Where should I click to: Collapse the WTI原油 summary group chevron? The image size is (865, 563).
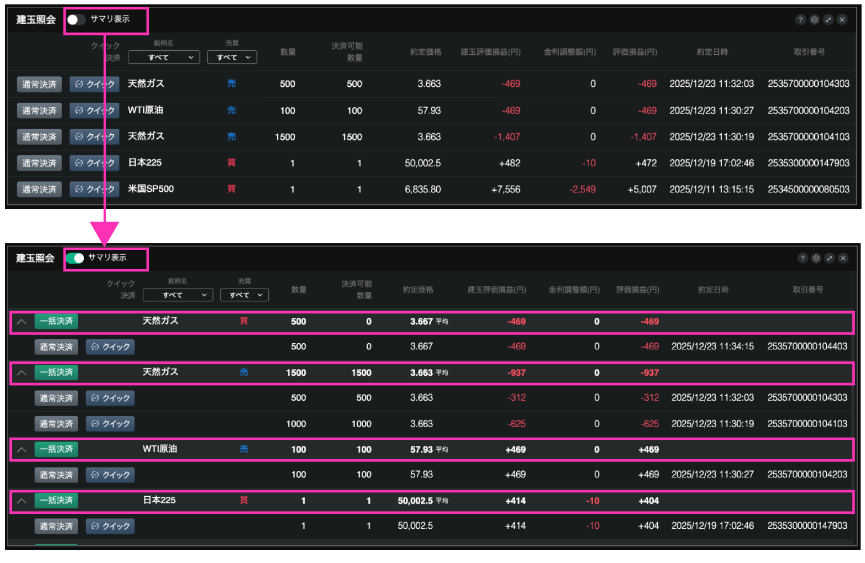[22, 449]
